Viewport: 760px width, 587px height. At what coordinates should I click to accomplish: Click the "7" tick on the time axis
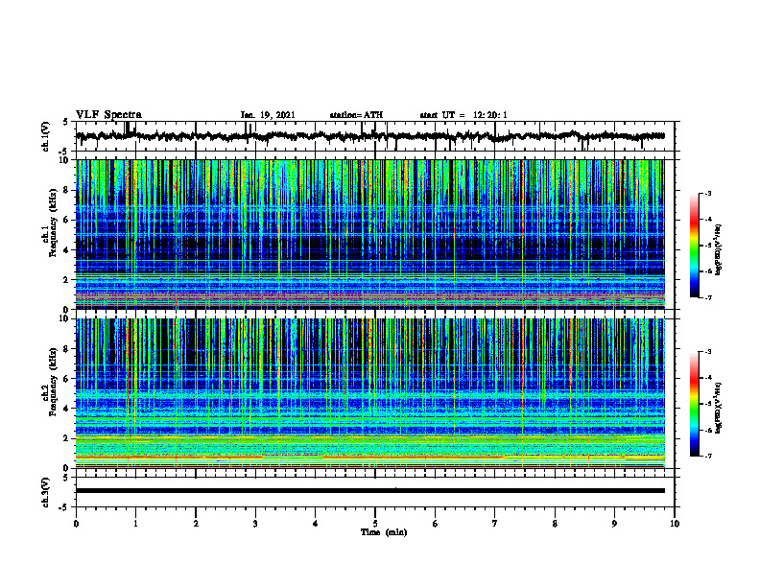click(x=495, y=524)
